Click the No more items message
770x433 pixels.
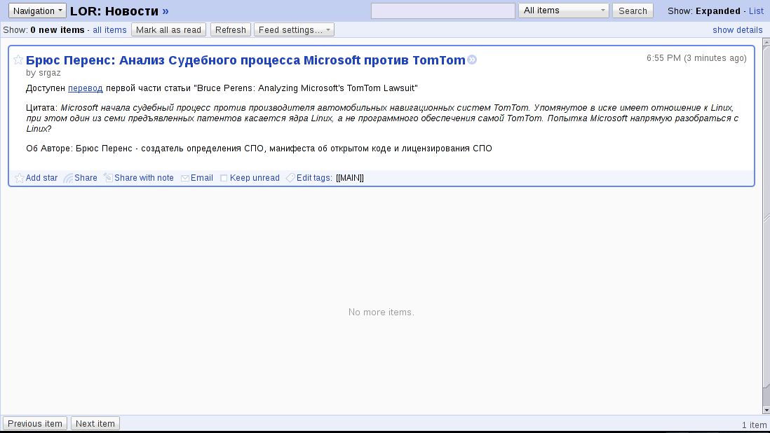(x=381, y=312)
